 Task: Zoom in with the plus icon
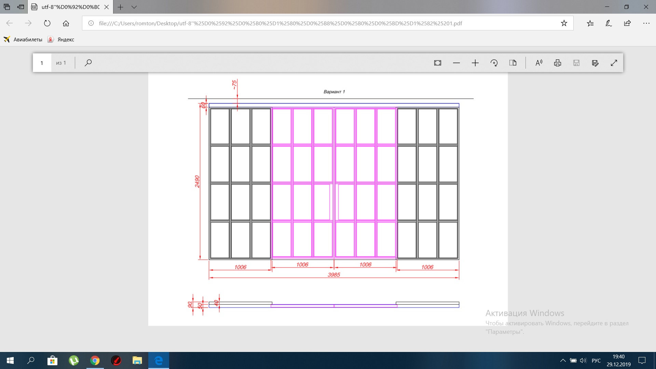(475, 63)
